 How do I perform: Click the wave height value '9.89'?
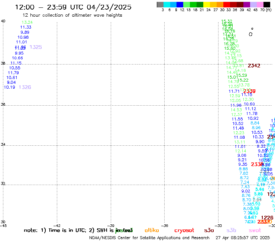click(x=25, y=32)
